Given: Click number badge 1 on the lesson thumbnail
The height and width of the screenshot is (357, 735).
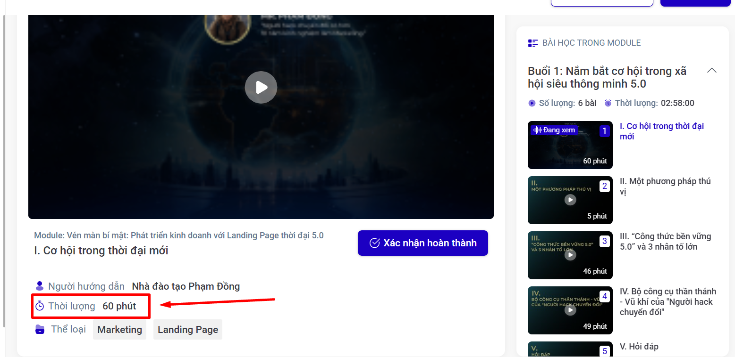Looking at the screenshot, I should [605, 131].
